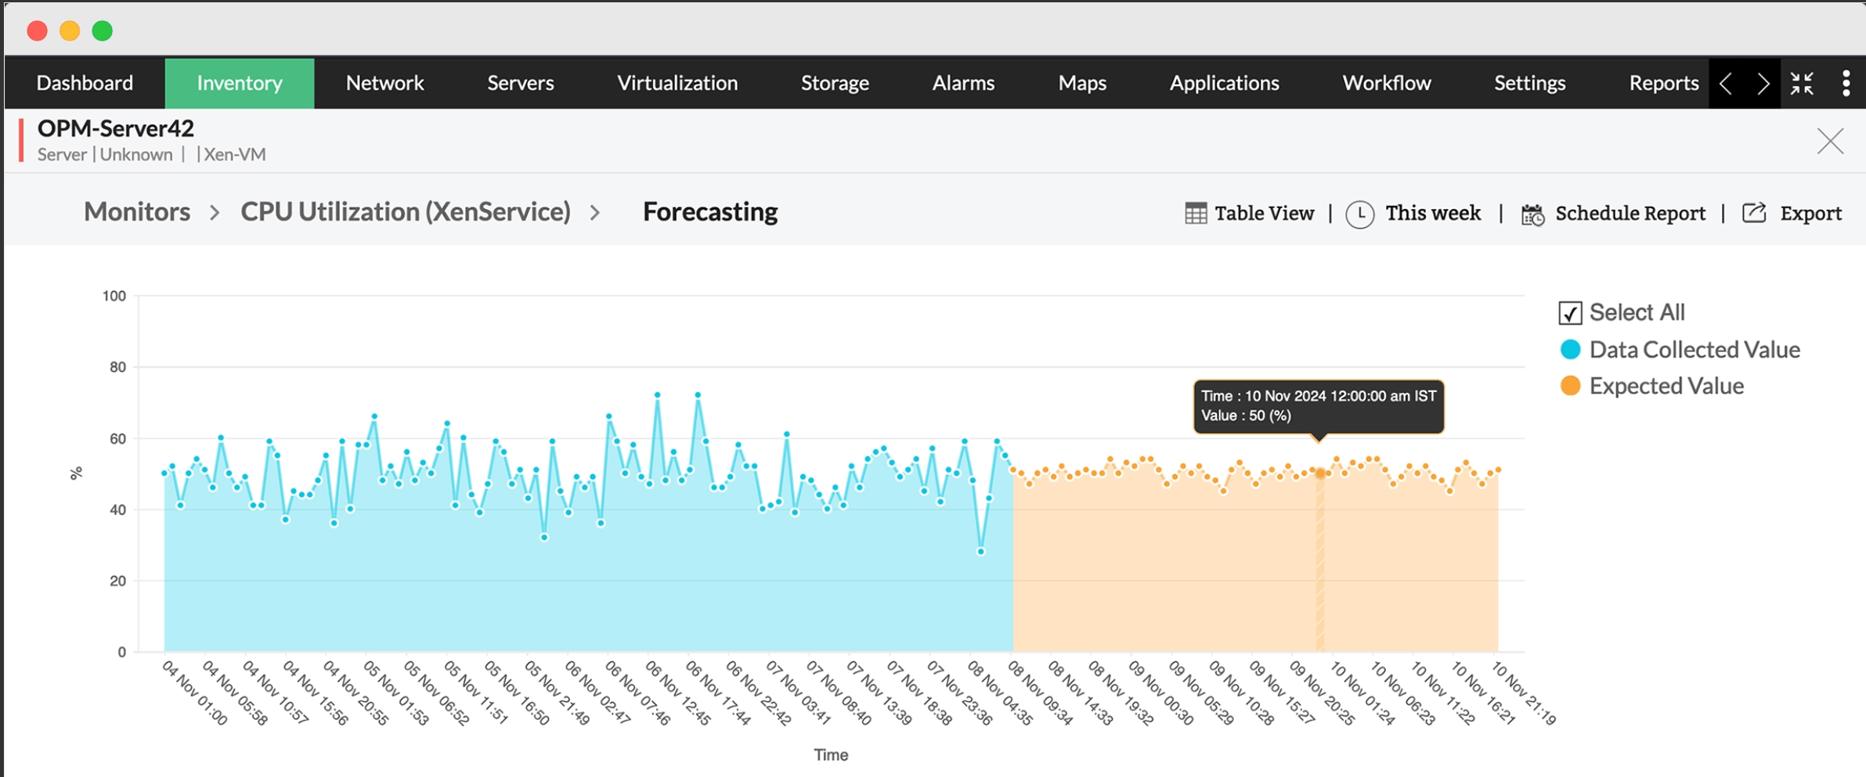
Task: Click the Table View grid icon
Action: tap(1195, 214)
